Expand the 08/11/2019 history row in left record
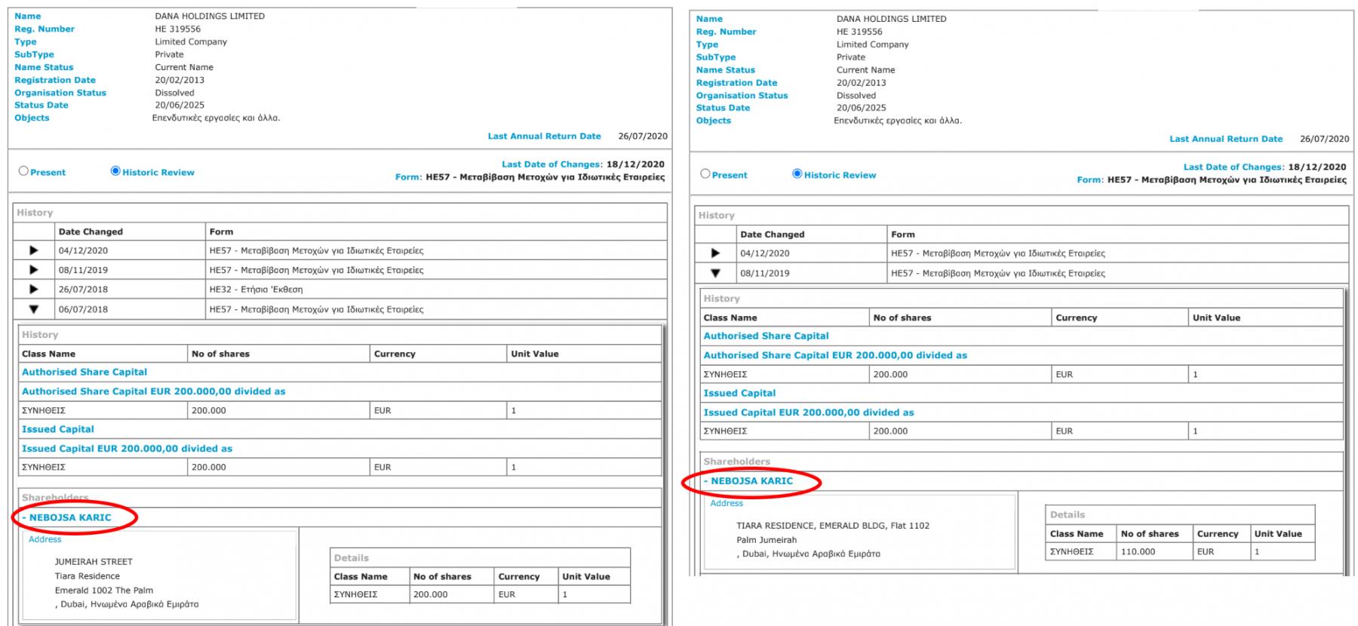 (33, 270)
